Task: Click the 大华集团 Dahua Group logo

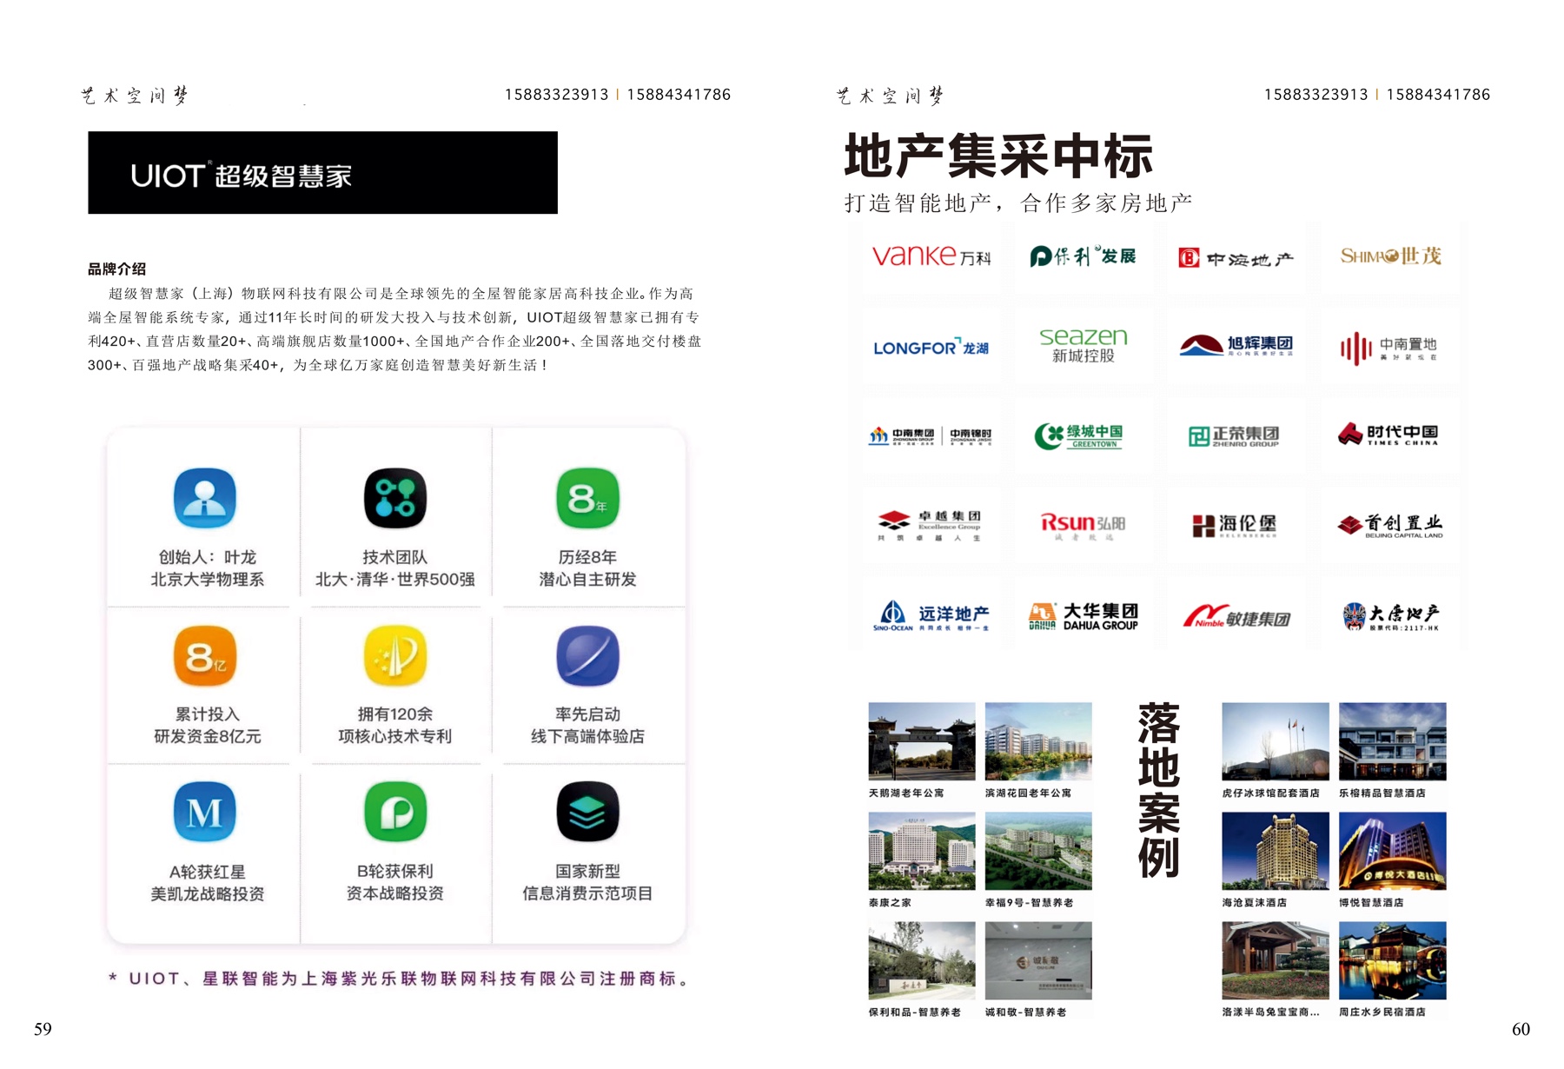Action: click(x=1083, y=615)
